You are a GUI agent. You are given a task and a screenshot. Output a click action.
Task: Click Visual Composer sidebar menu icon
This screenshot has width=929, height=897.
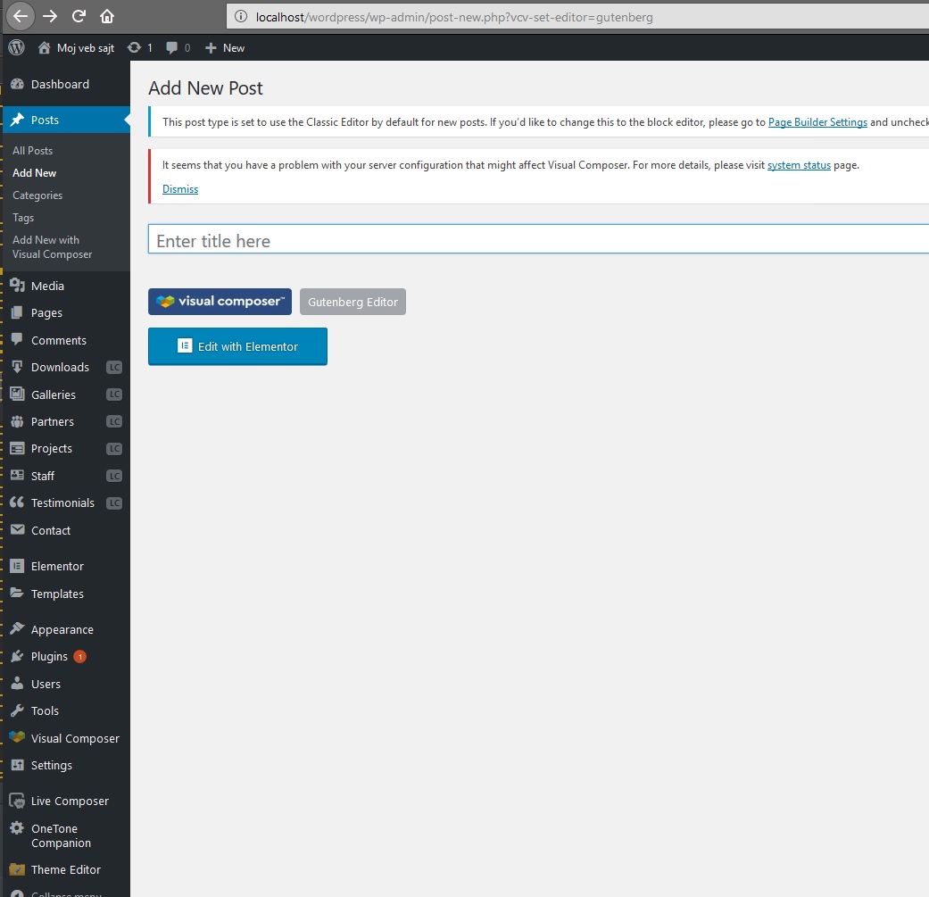pyautogui.click(x=17, y=738)
